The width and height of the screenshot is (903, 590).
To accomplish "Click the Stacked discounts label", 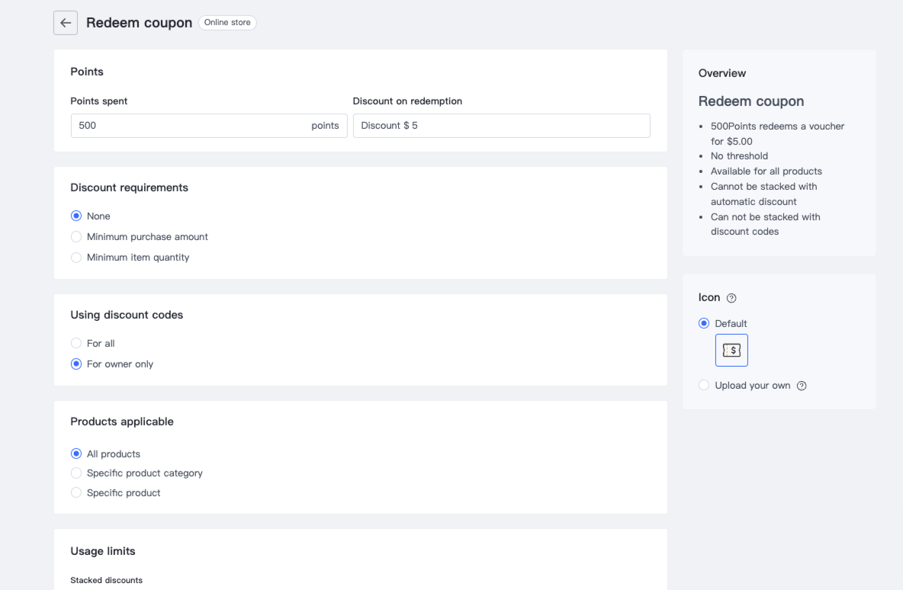I will pos(106,580).
